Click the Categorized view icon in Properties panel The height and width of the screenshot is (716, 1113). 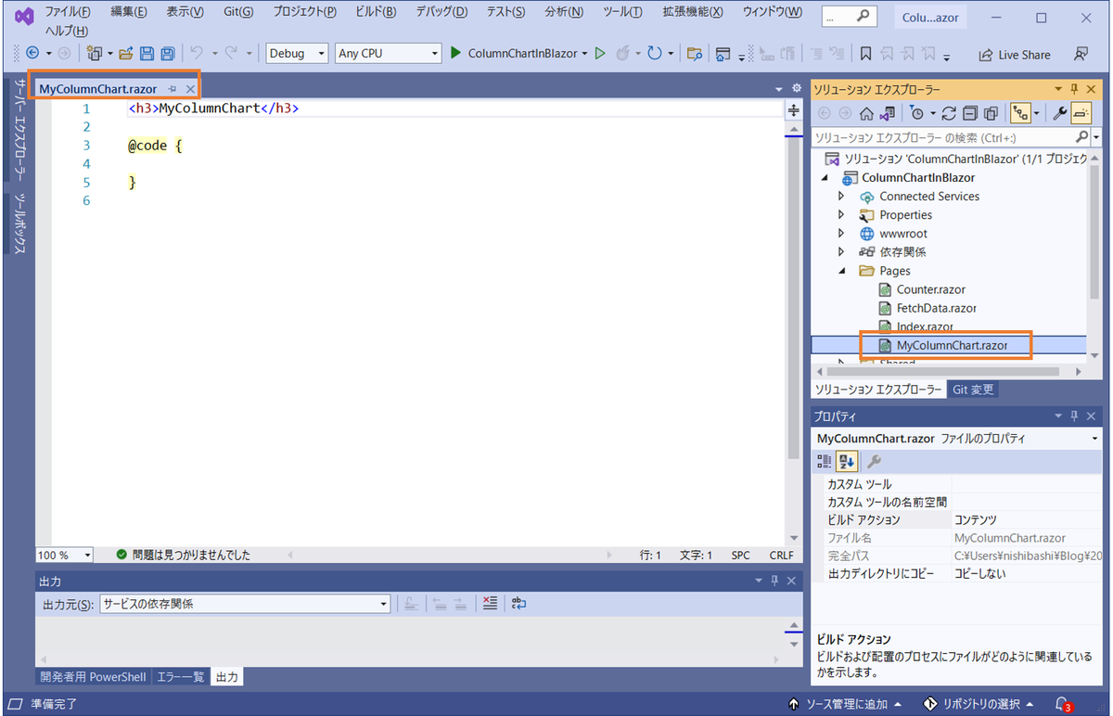click(x=825, y=461)
